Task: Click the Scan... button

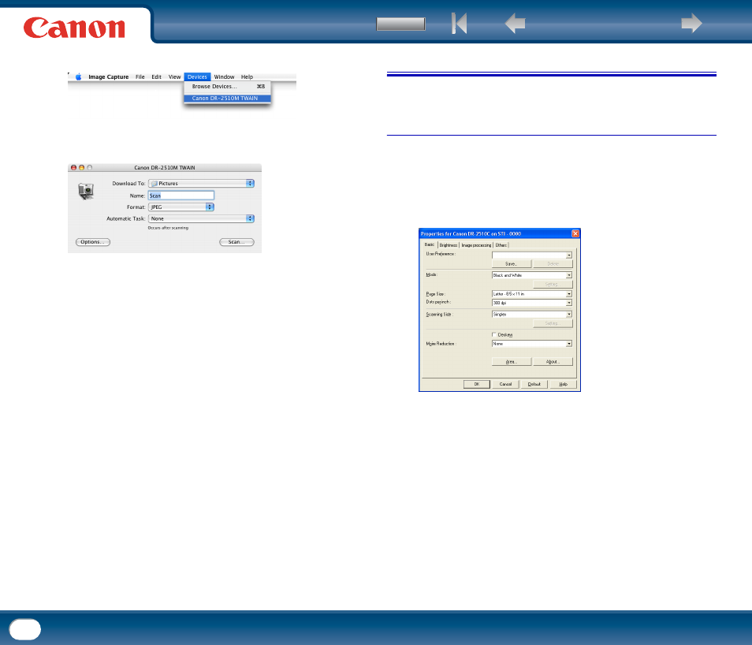Action: point(236,242)
